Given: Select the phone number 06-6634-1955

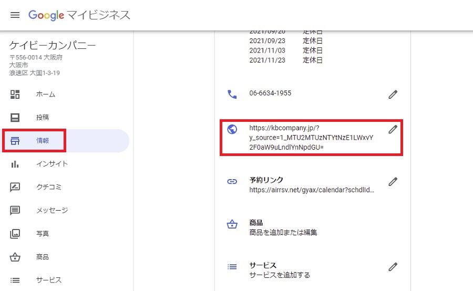Looking at the screenshot, I should [270, 93].
